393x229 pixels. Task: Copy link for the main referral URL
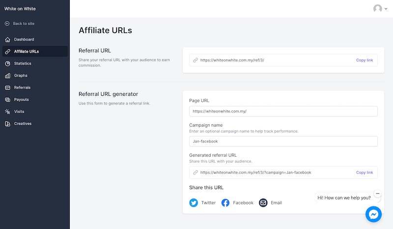(364, 60)
